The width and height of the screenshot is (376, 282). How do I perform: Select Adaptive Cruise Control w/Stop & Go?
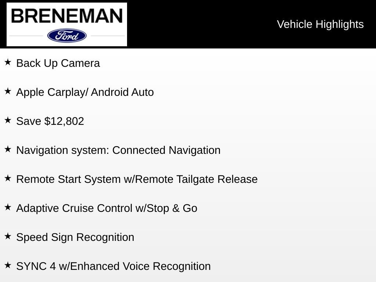pyautogui.click(x=106, y=208)
